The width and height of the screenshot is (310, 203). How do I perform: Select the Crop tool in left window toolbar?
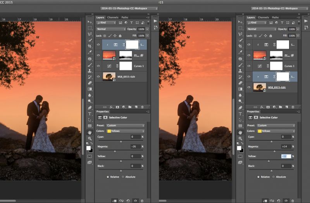click(x=90, y=46)
